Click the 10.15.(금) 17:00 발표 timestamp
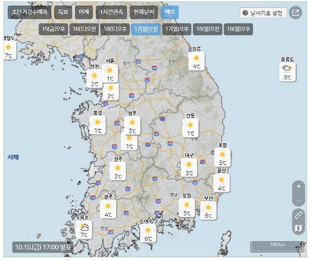 [x=43, y=247]
